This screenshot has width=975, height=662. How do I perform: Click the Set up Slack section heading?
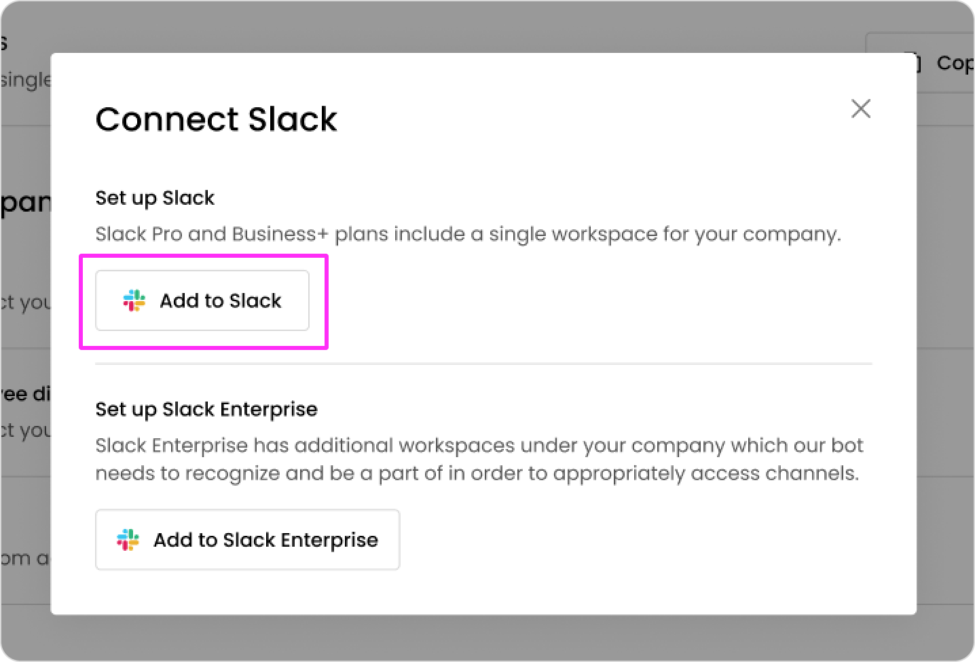pos(154,197)
